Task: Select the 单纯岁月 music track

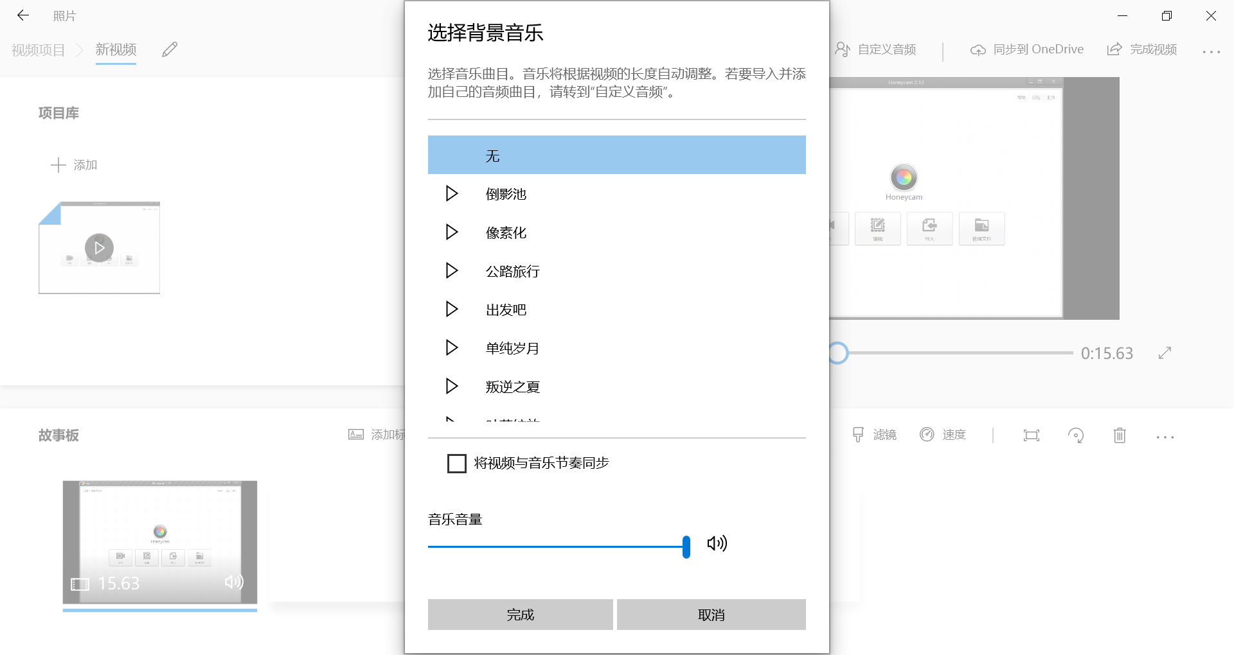Action: pos(617,347)
